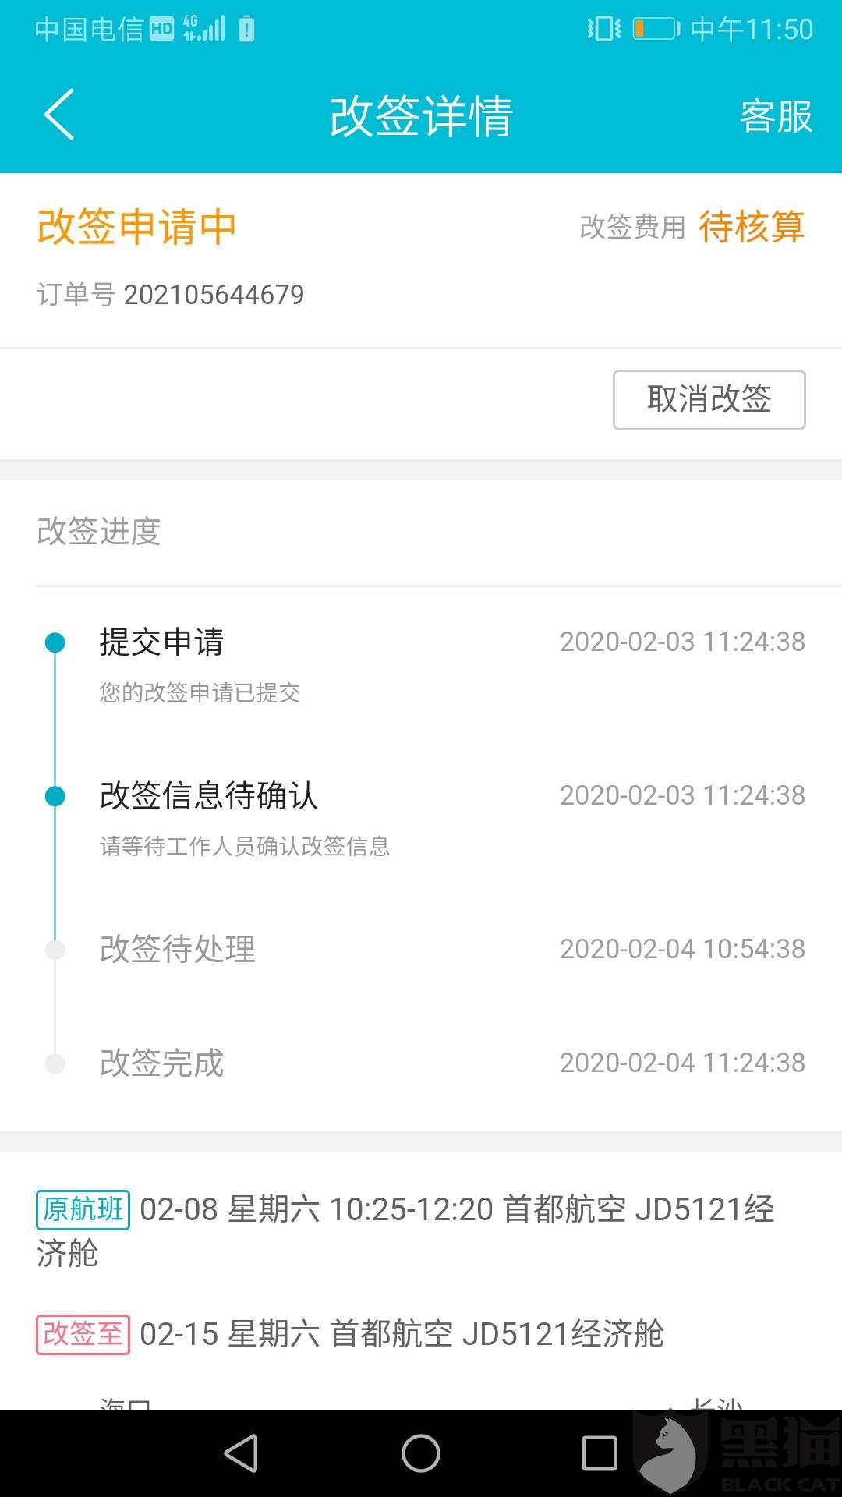This screenshot has width=842, height=1497.
Task: Tap the back arrow in the header
Action: (59, 115)
